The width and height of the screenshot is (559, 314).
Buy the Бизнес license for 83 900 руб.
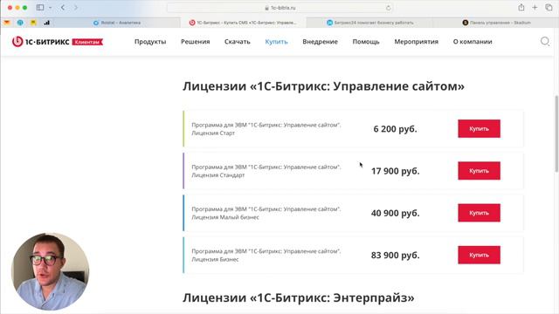point(479,255)
